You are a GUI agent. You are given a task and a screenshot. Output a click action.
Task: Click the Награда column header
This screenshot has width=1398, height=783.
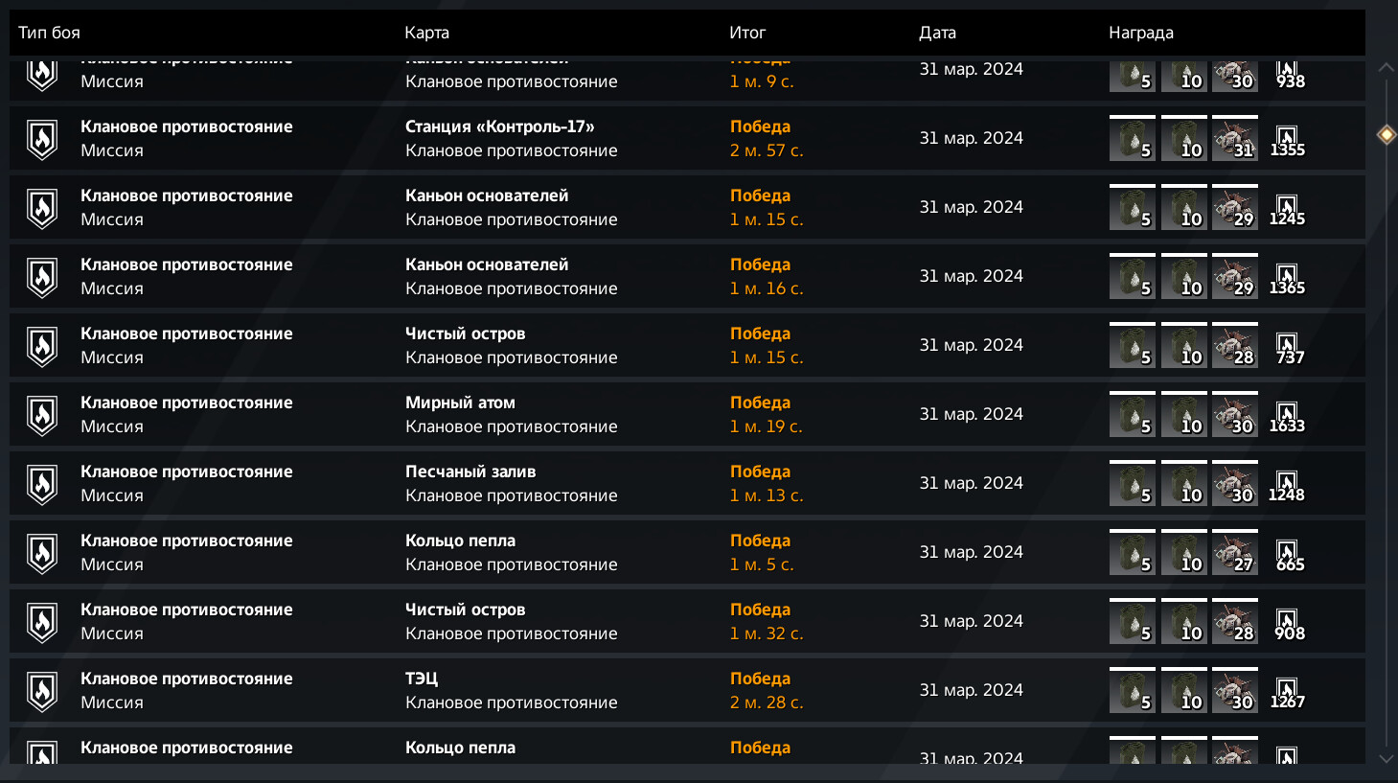pyautogui.click(x=1140, y=33)
